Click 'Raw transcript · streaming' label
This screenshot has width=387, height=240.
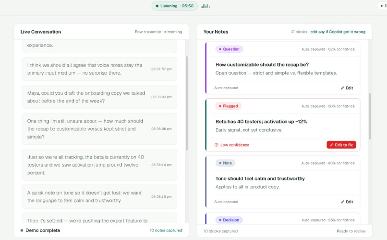tap(158, 32)
